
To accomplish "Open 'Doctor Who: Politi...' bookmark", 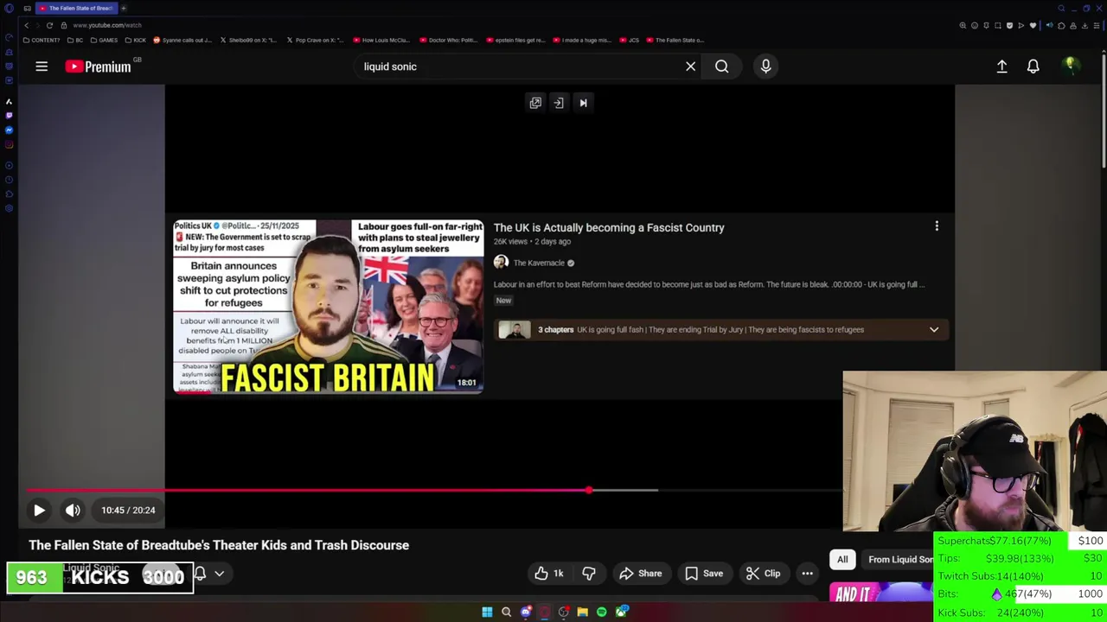I will (x=449, y=40).
